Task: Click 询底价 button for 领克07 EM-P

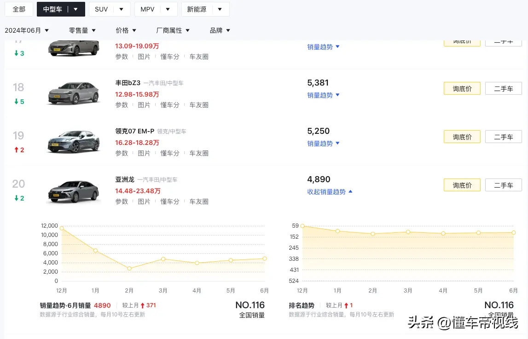Action: (462, 137)
